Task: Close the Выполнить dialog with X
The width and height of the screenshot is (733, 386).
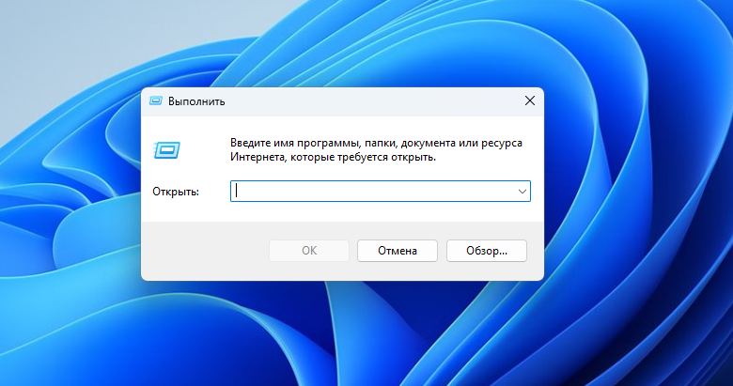Action: coord(530,100)
